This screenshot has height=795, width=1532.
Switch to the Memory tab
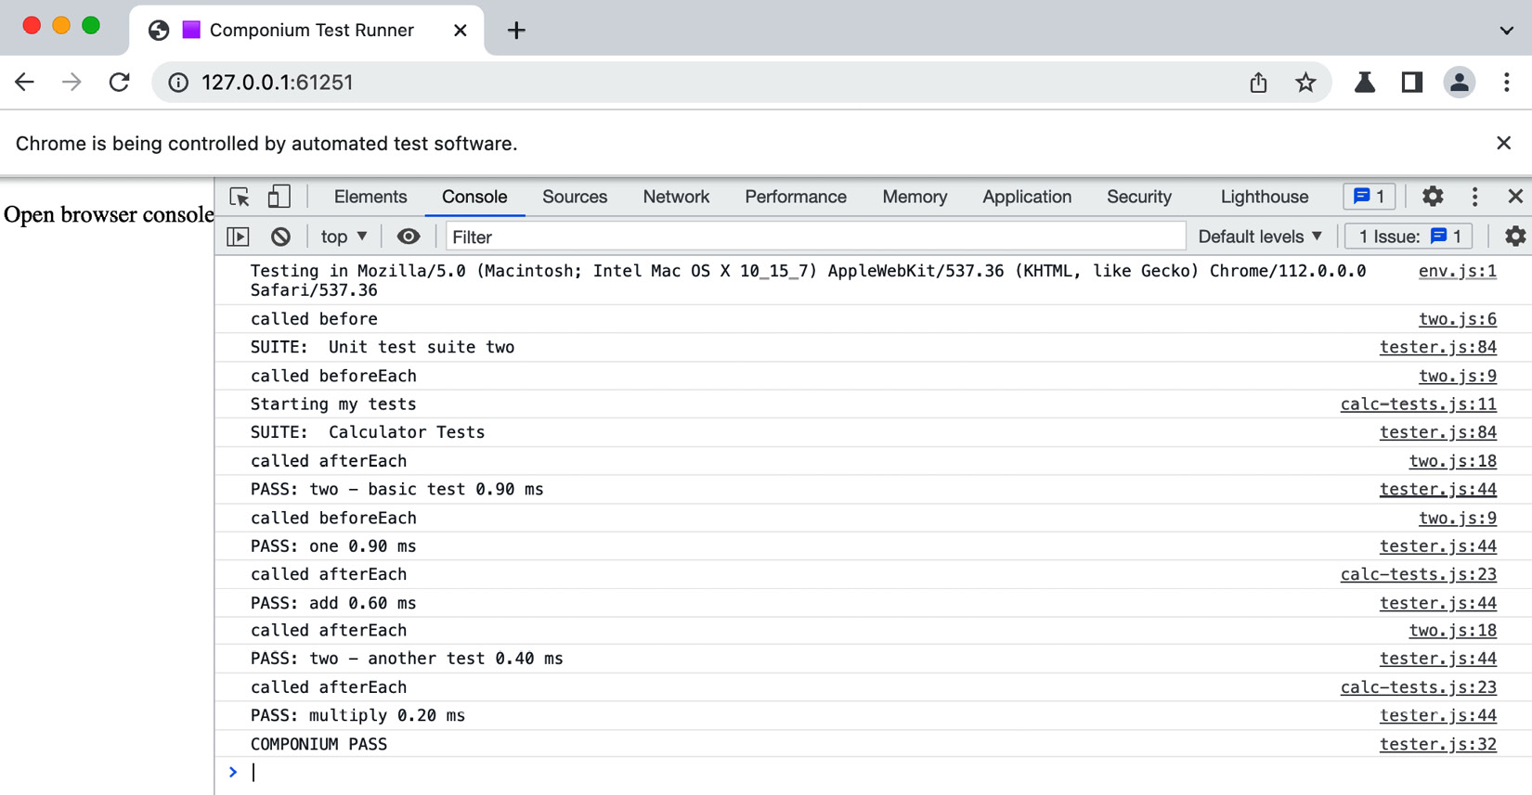tap(915, 197)
